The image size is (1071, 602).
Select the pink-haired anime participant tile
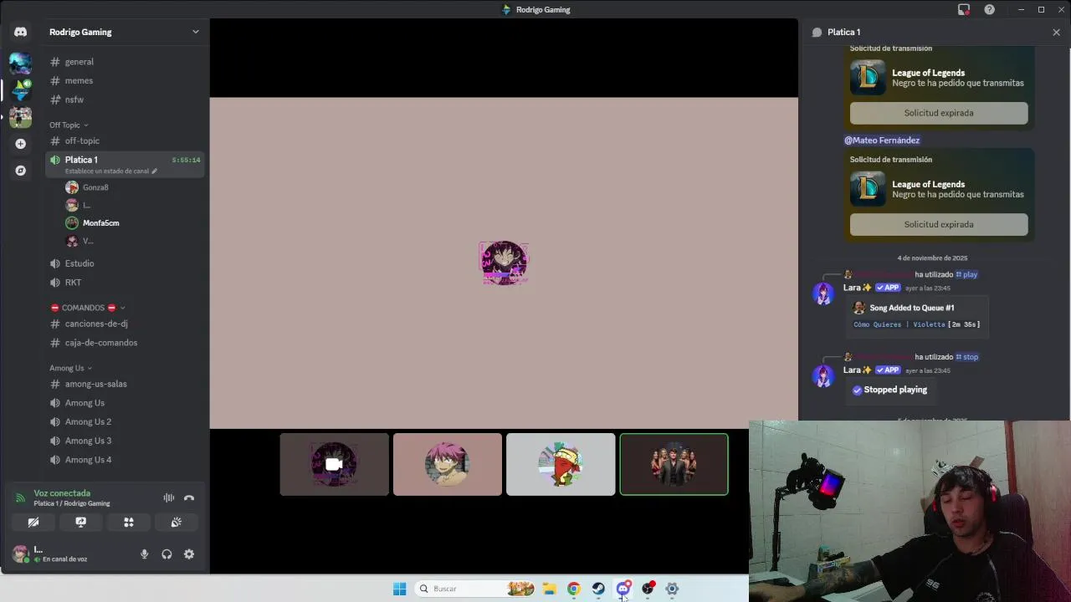[448, 464]
